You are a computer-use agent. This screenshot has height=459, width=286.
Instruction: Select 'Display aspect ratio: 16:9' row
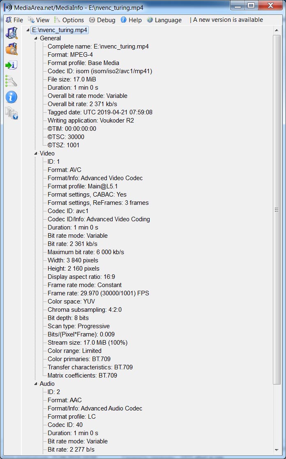tap(81, 277)
